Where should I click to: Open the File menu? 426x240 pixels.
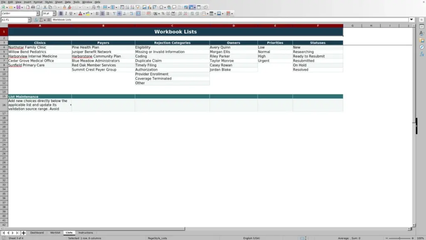click(3, 2)
